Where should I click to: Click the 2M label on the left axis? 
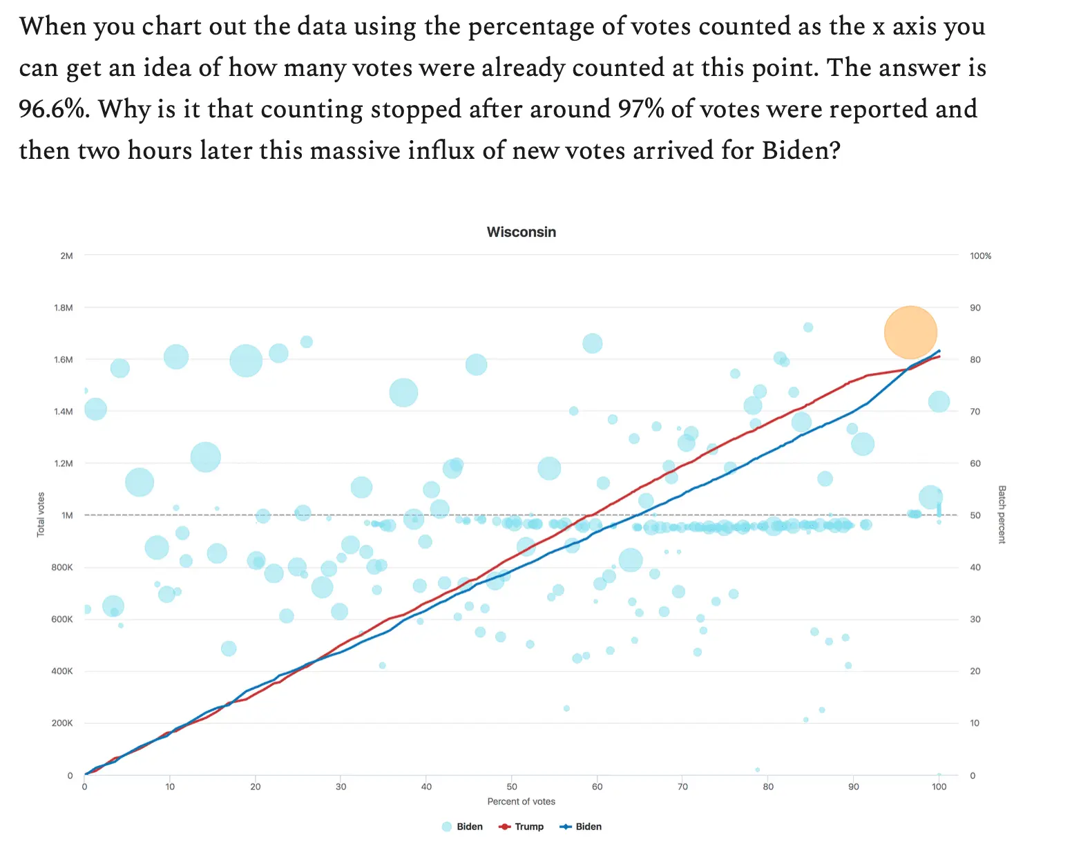(x=66, y=256)
